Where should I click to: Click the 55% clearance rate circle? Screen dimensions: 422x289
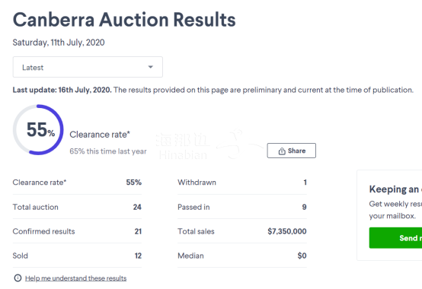click(x=38, y=130)
